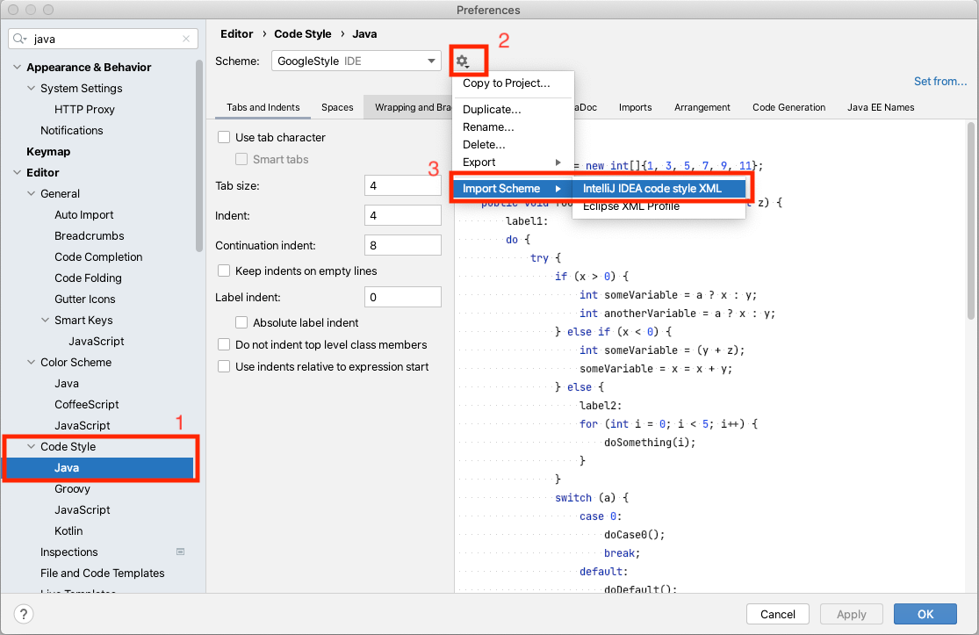The width and height of the screenshot is (979, 635).
Task: Switch to the Tabs and Indents tab
Action: pos(263,107)
